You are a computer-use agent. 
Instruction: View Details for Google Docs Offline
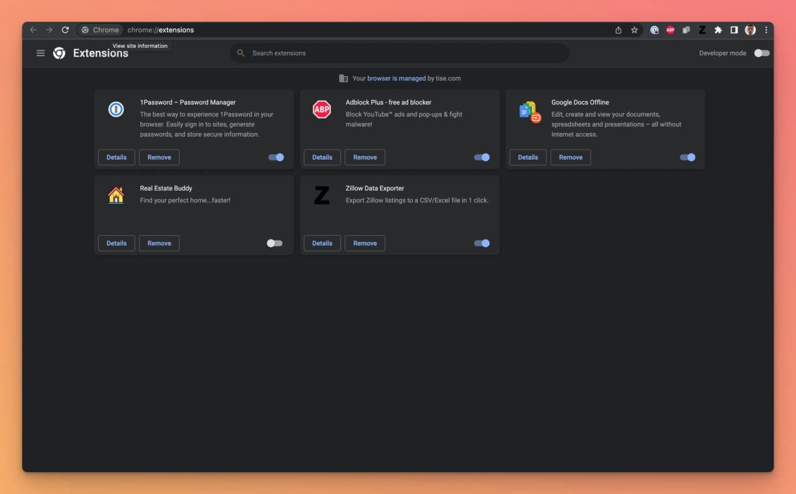click(528, 157)
